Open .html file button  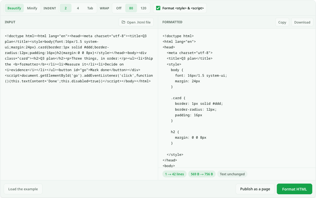click(136, 22)
